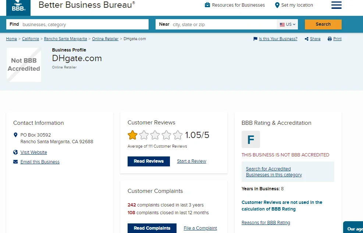Click Years in Business: 8 text
This screenshot has height=233, width=363.
point(263,189)
